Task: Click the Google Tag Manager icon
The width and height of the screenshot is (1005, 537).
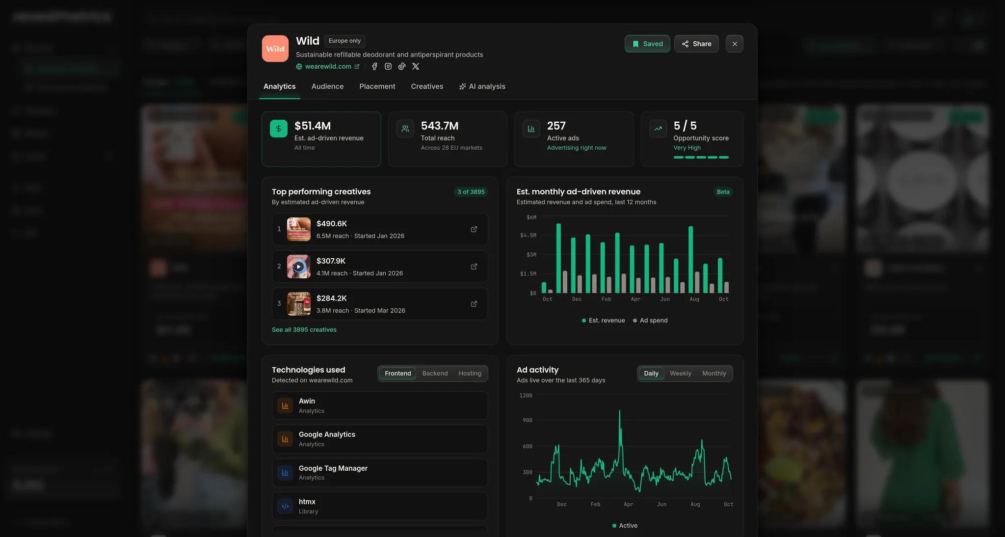Action: tap(285, 473)
